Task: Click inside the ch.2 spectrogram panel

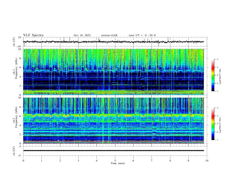Action: (x=113, y=121)
